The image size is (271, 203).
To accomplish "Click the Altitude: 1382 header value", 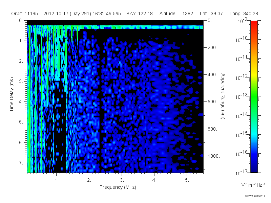I will click(x=176, y=14).
